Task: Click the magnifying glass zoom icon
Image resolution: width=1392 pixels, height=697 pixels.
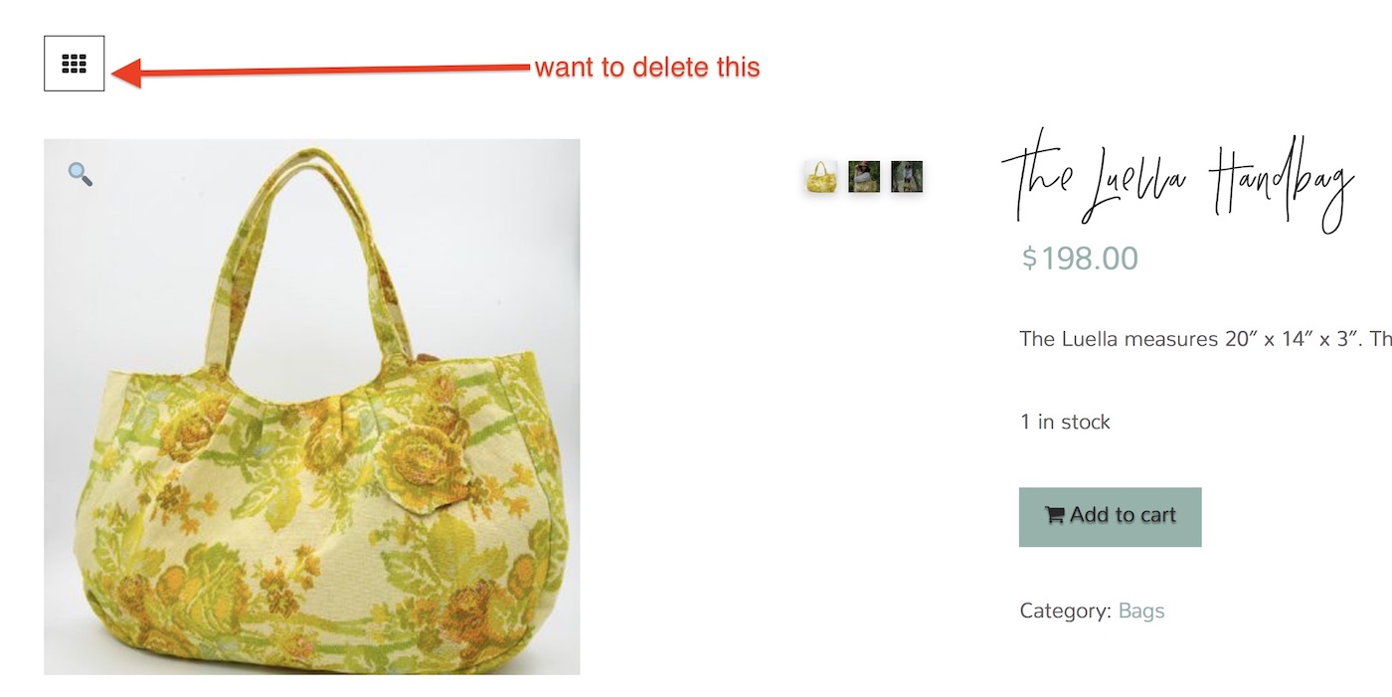Action: (x=81, y=175)
